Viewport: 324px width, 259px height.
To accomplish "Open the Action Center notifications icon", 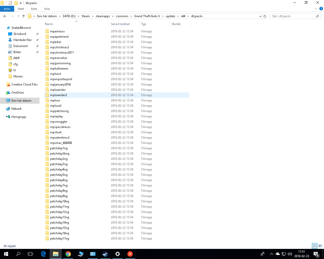I will 316,254.
